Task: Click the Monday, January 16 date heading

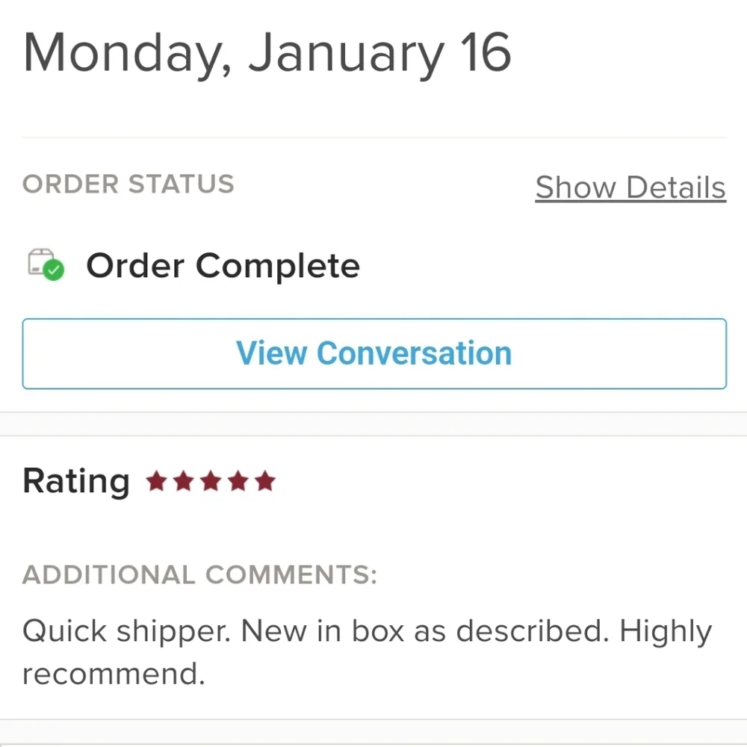Action: pos(267,53)
